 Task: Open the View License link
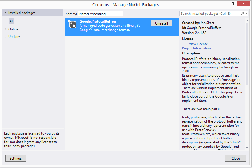click(x=198, y=44)
